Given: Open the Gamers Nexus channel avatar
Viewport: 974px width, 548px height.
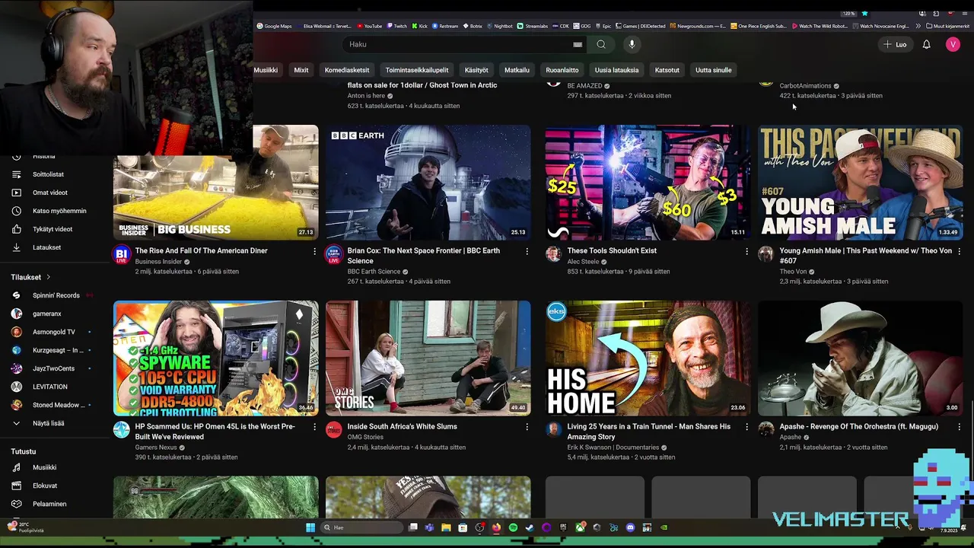Looking at the screenshot, I should (122, 431).
